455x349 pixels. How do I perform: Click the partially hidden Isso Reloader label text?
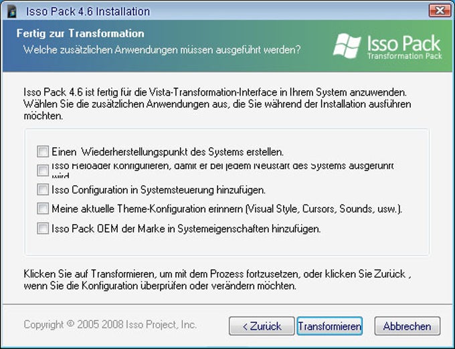coord(223,170)
